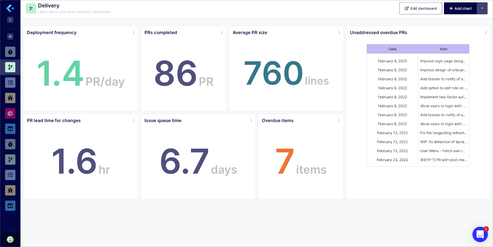Open PR lead time for changes options
Viewport: 493px width, 247px height.
133,121
